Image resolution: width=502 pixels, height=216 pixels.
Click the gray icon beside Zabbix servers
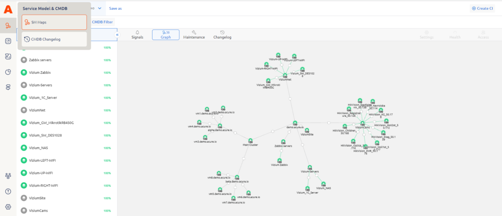[x=24, y=60]
